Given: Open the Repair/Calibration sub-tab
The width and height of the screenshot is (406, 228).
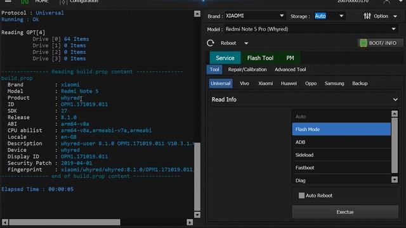Looking at the screenshot, I should 247,69.
